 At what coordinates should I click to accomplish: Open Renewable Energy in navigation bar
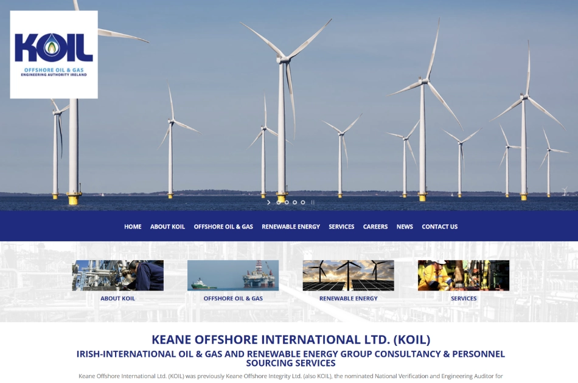coord(291,227)
